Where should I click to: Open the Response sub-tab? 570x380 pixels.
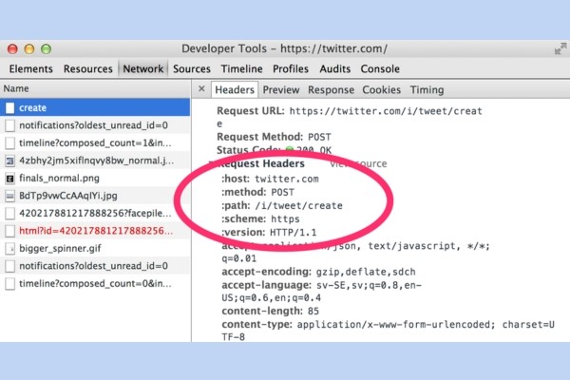pyautogui.click(x=331, y=90)
